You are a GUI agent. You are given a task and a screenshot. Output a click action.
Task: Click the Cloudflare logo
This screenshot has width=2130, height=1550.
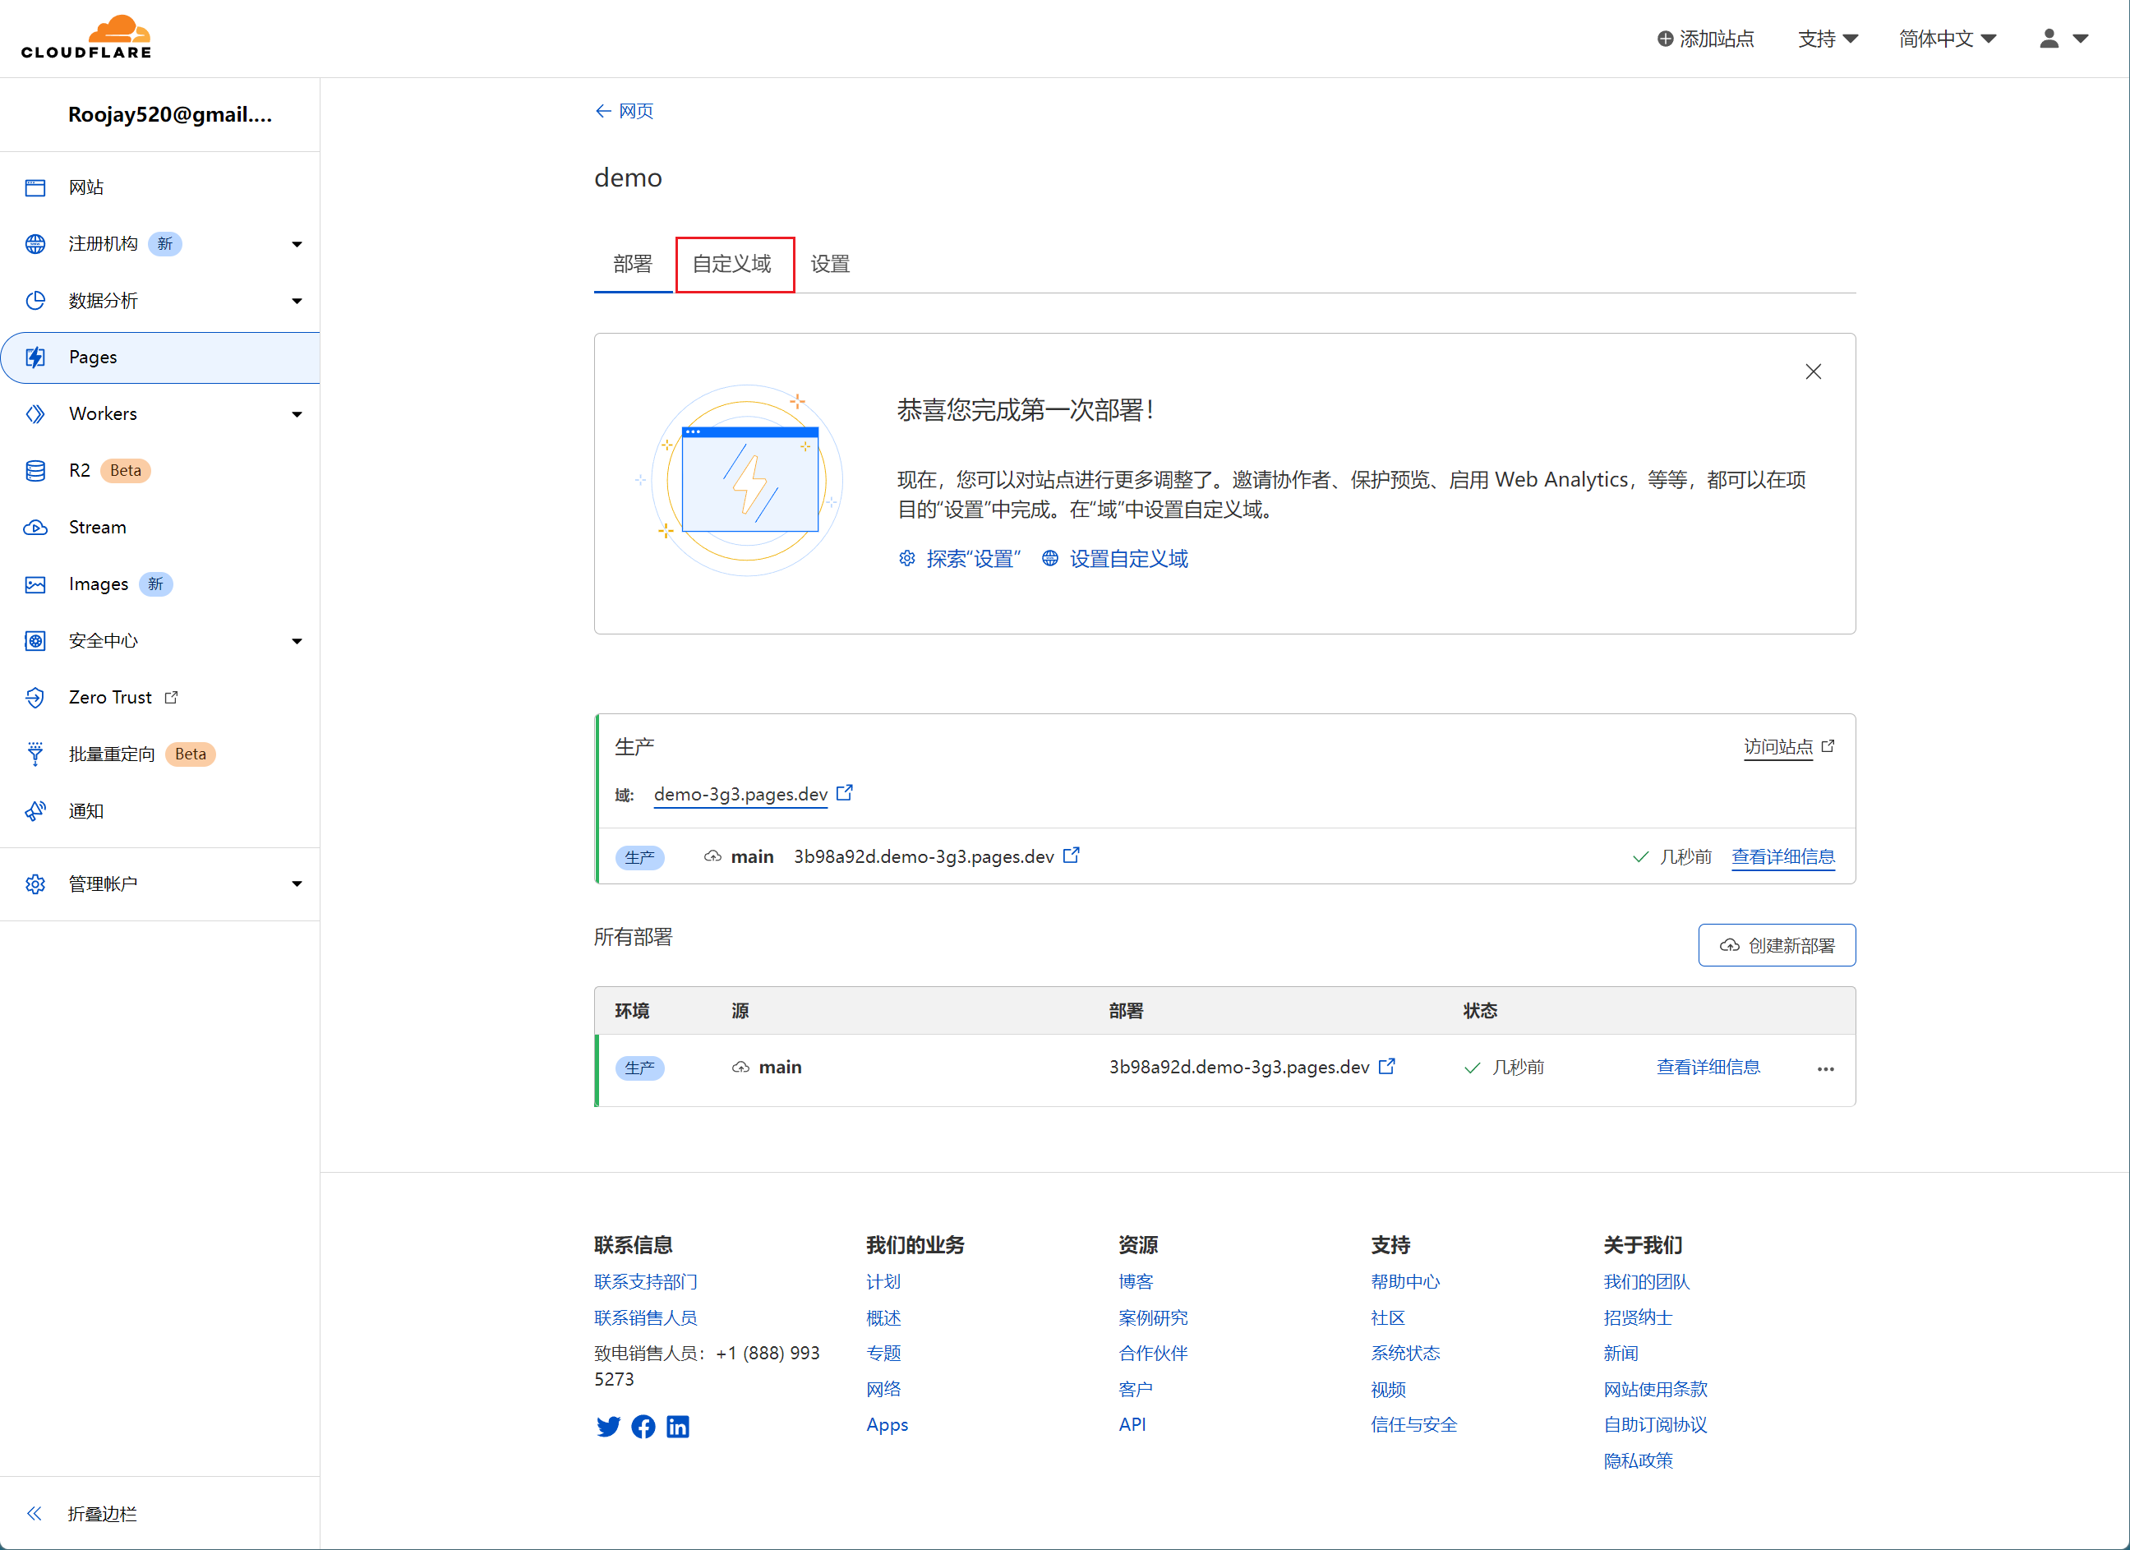point(86,38)
